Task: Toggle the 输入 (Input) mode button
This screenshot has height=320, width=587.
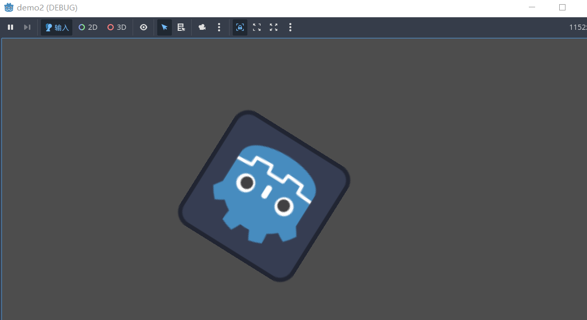Action: (57, 27)
